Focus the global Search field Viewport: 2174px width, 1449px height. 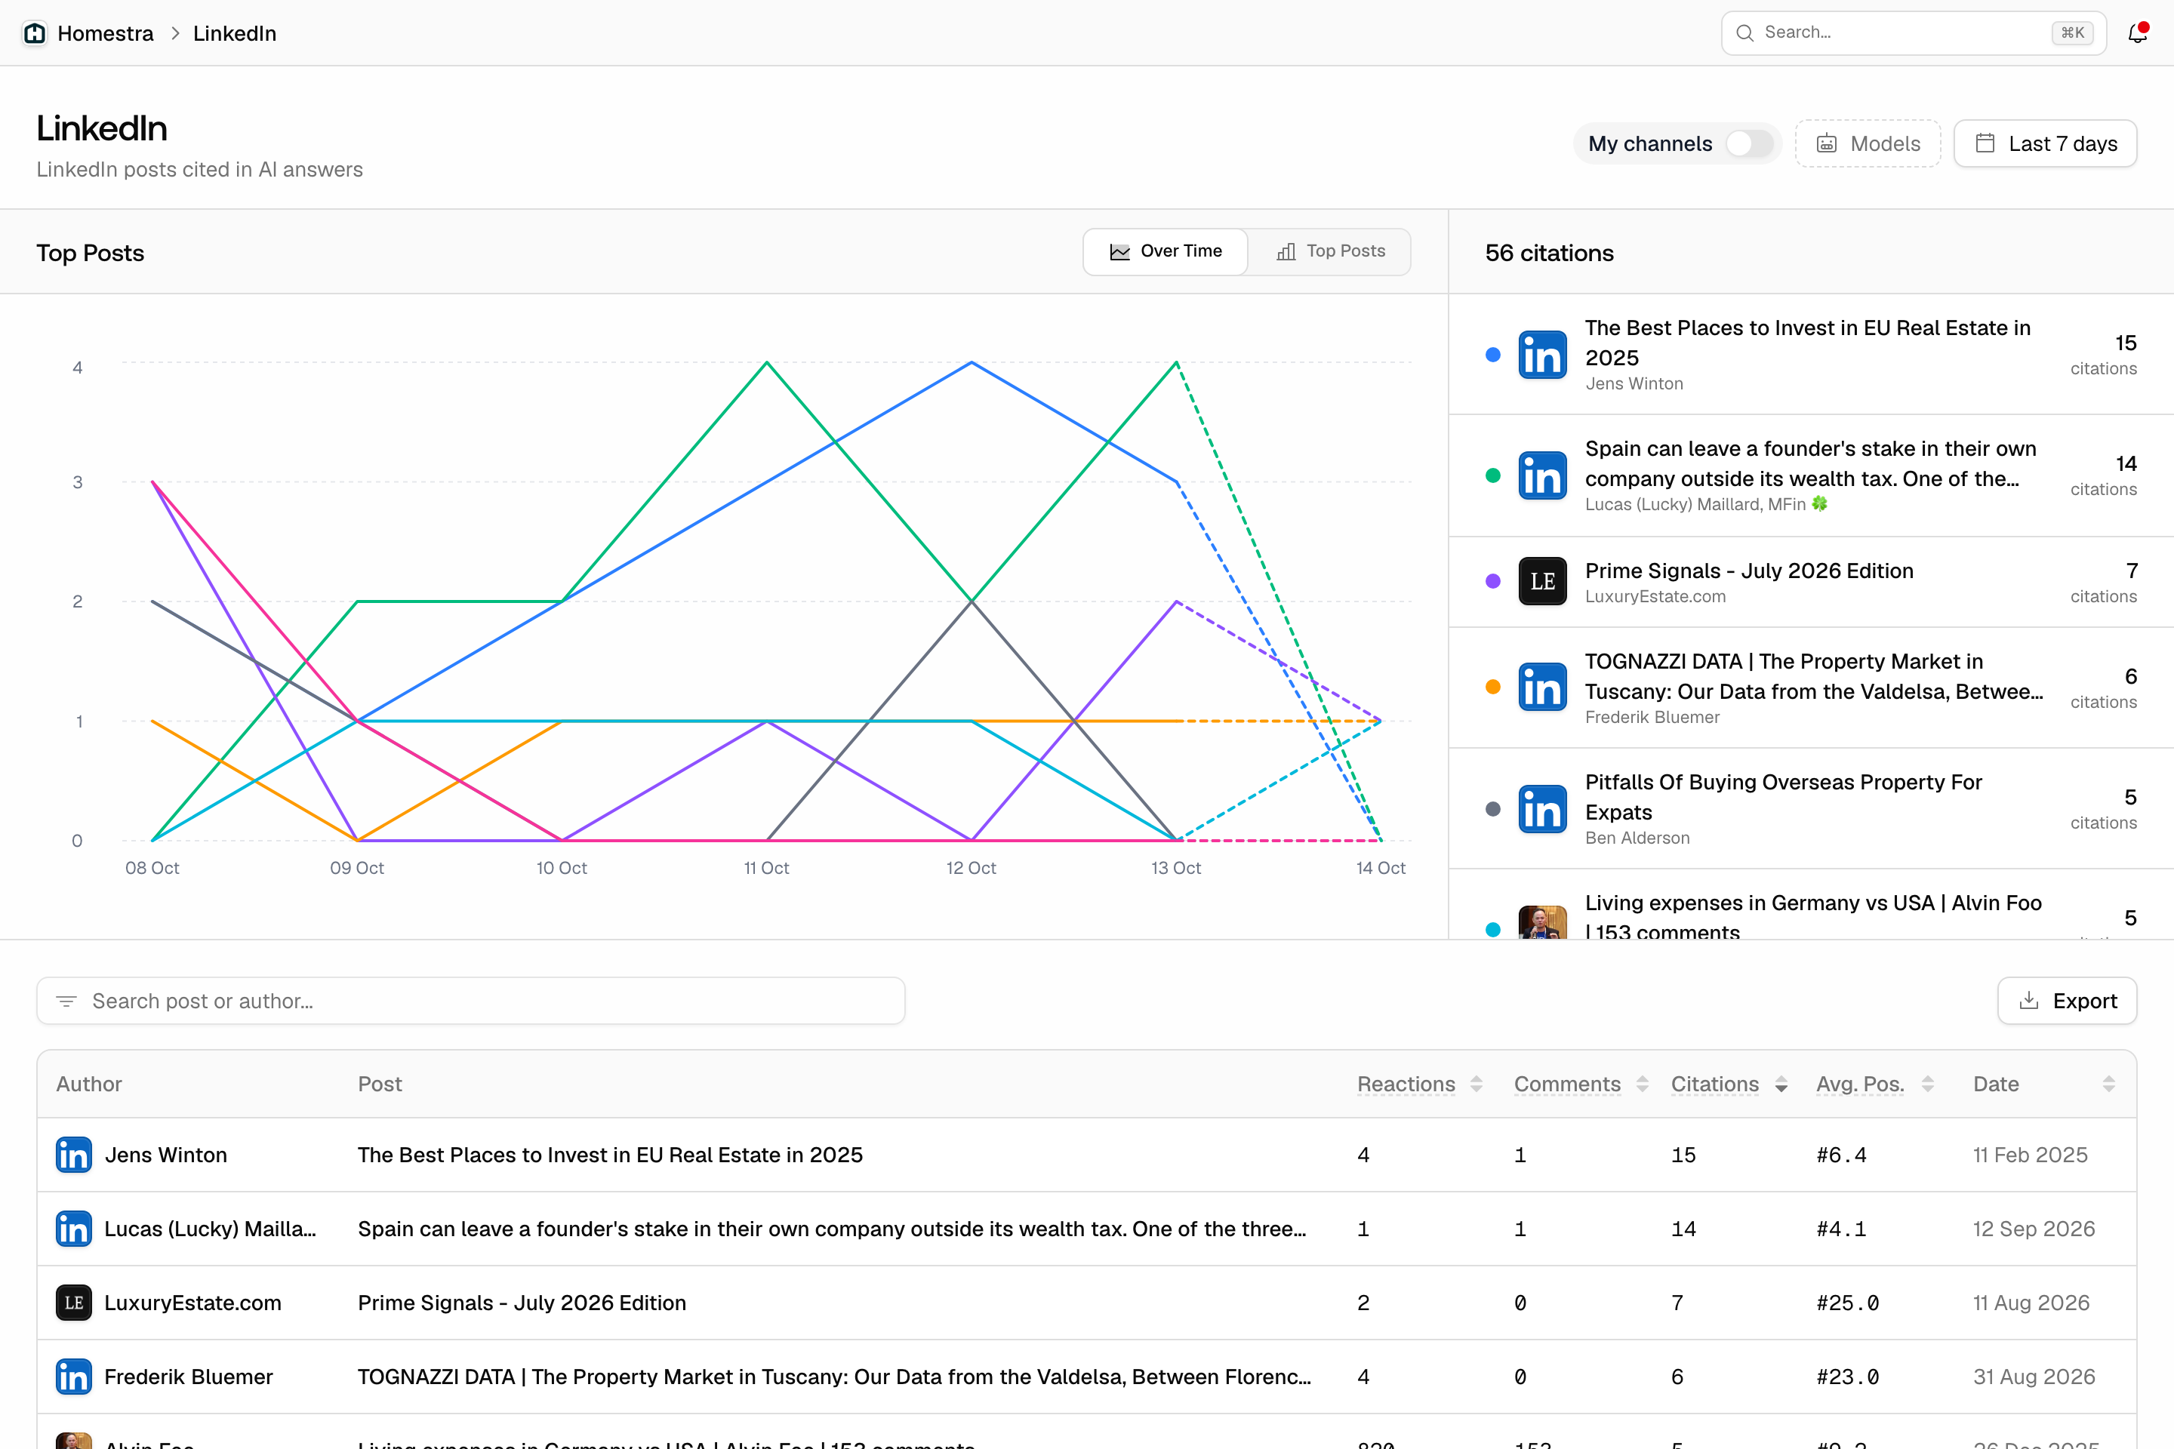tap(1914, 33)
